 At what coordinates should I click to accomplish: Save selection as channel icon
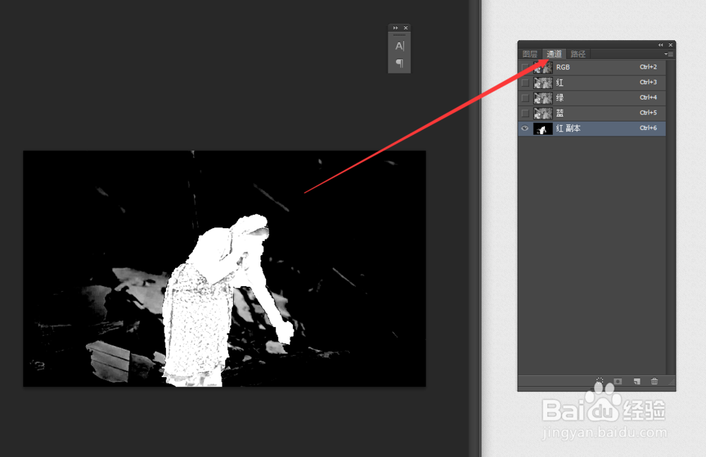click(618, 381)
